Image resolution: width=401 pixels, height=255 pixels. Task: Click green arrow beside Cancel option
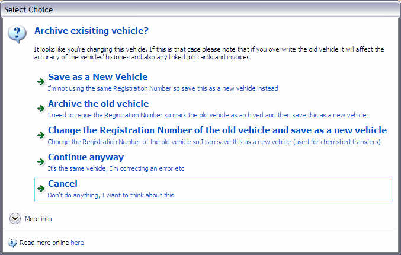pos(41,189)
